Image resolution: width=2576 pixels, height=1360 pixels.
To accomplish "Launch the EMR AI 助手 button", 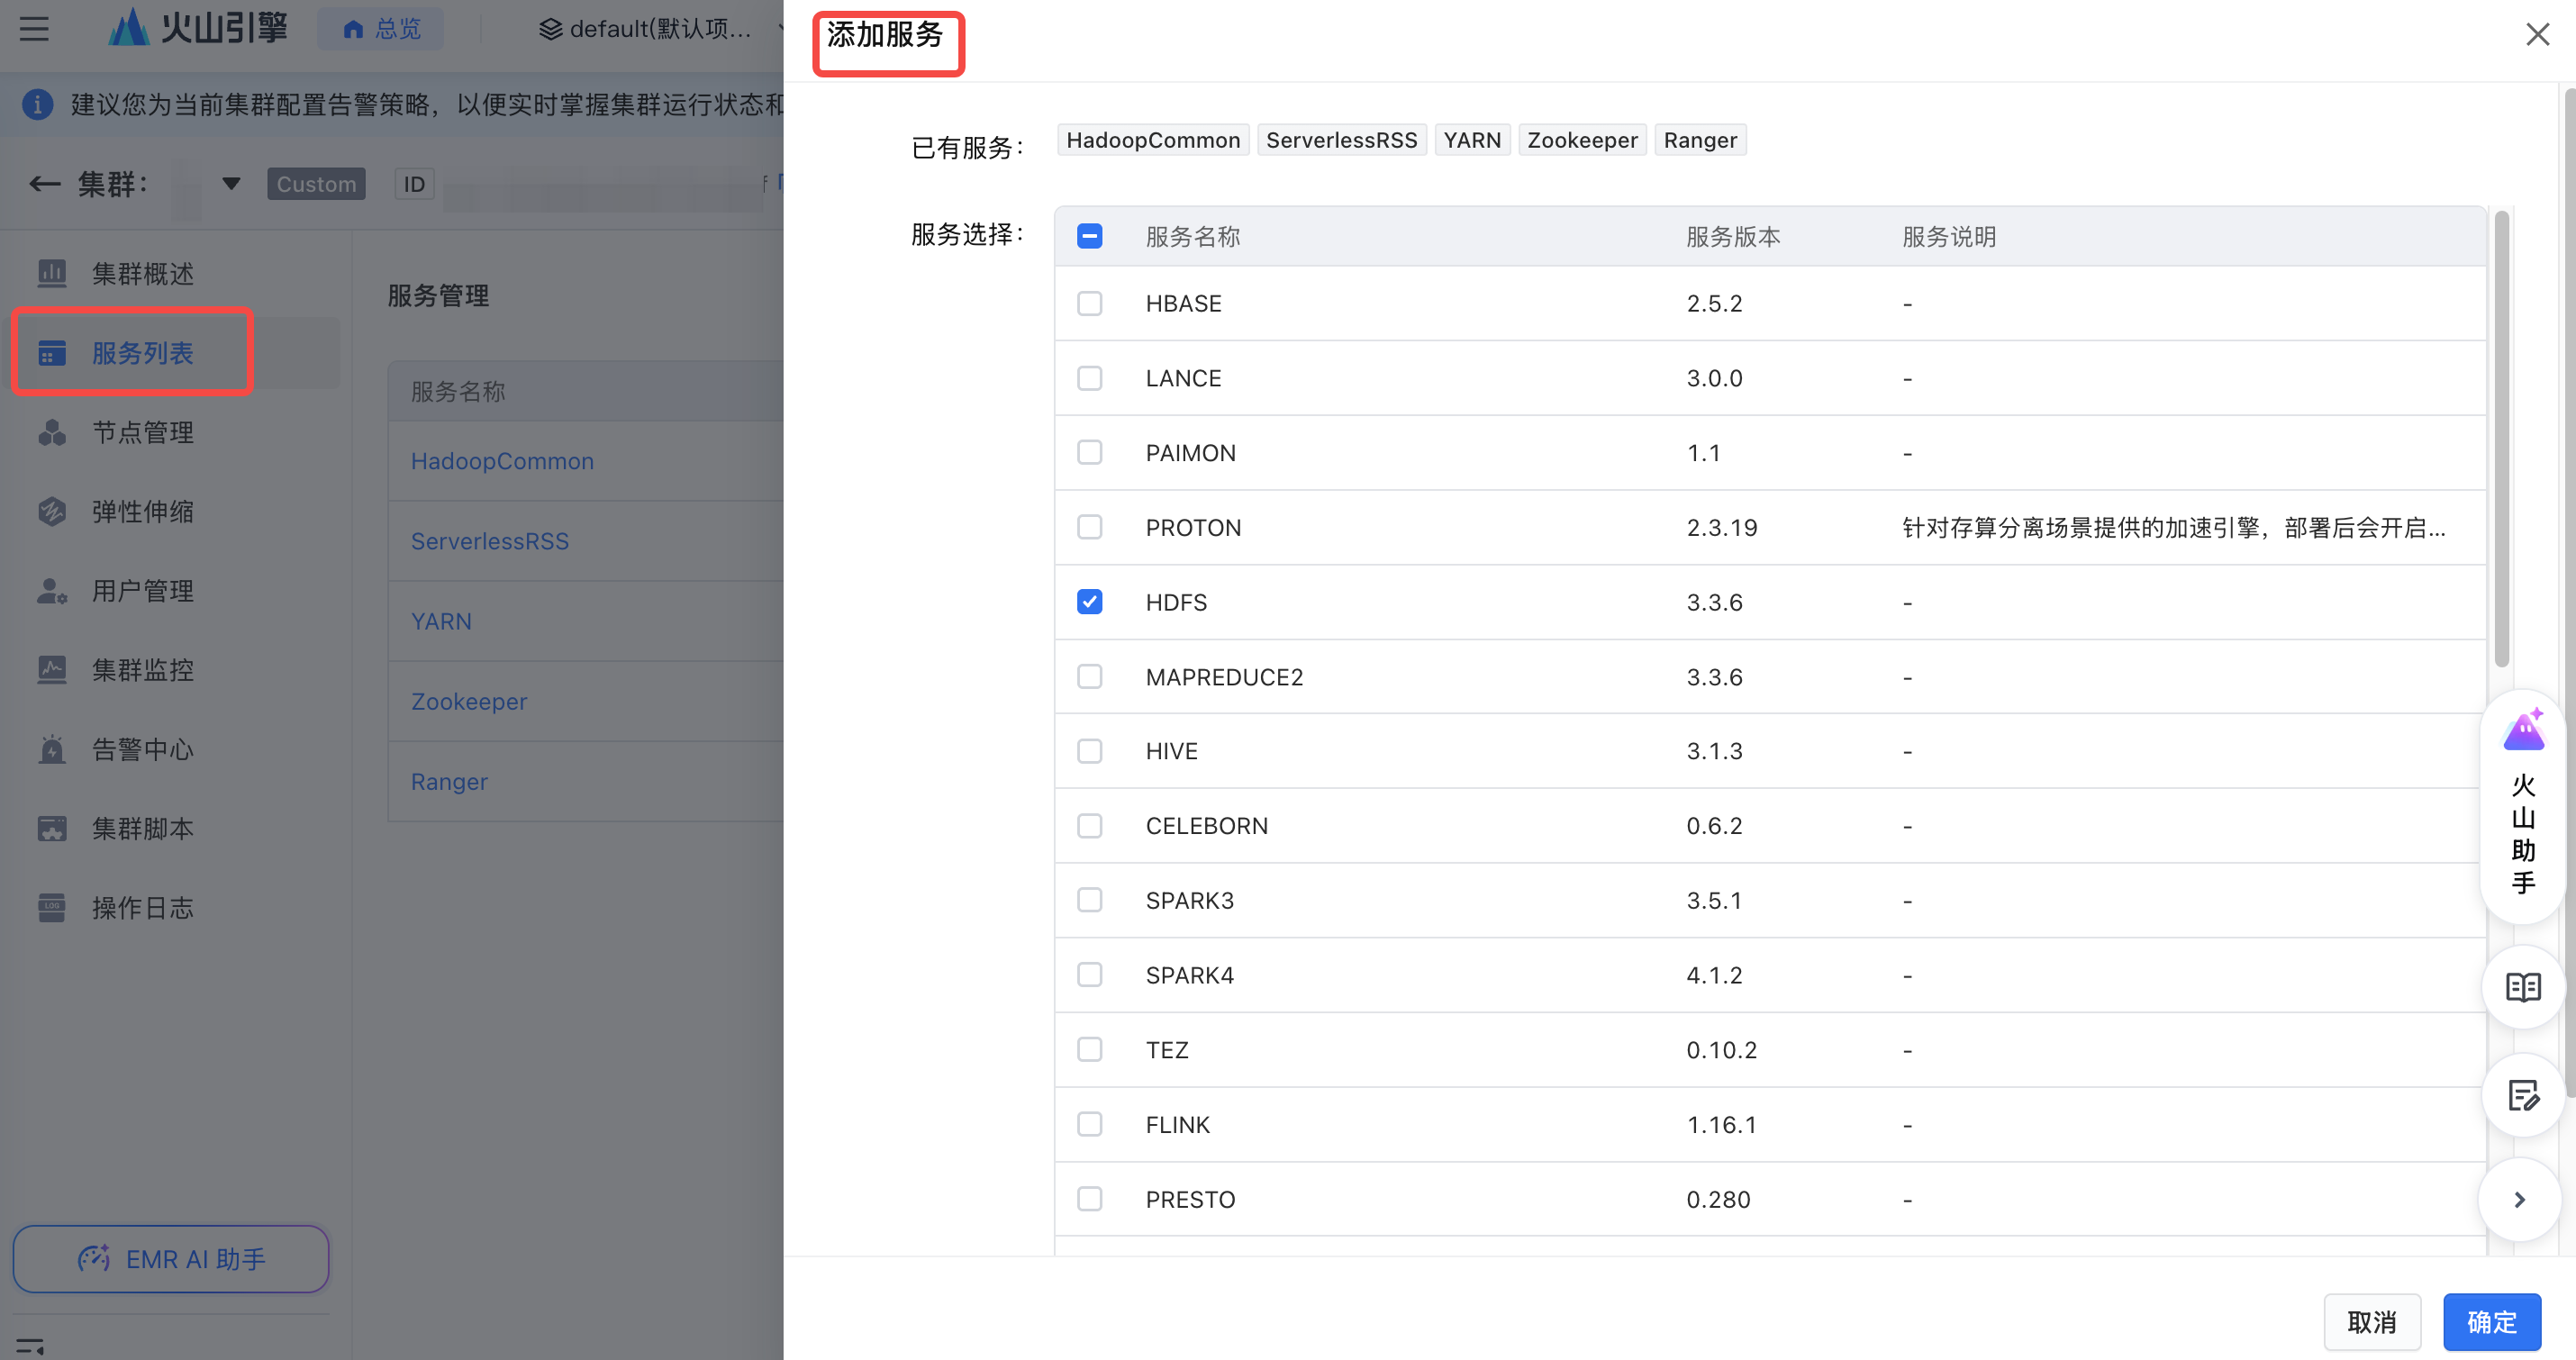I will click(171, 1258).
